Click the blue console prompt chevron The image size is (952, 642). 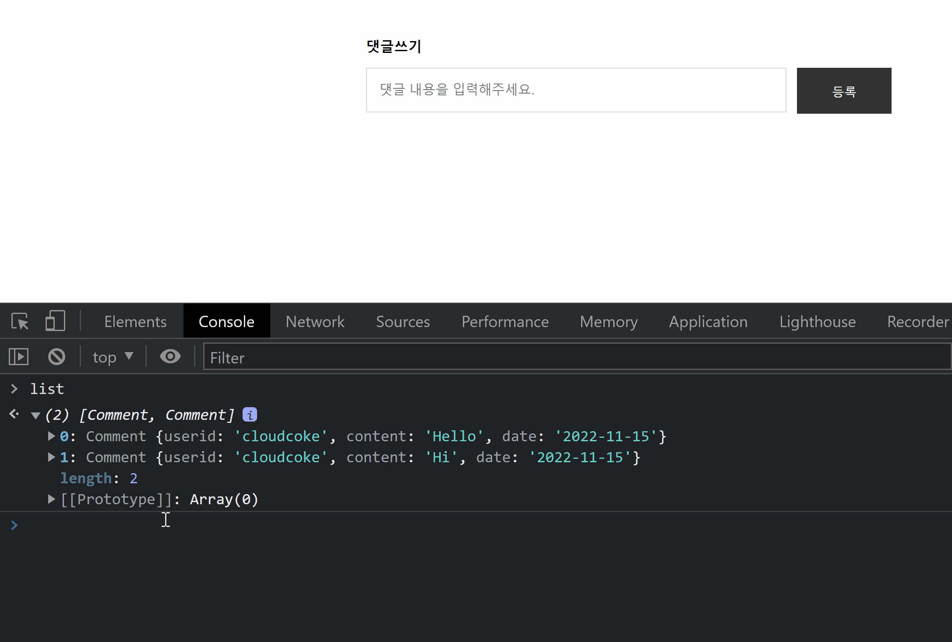tap(14, 525)
